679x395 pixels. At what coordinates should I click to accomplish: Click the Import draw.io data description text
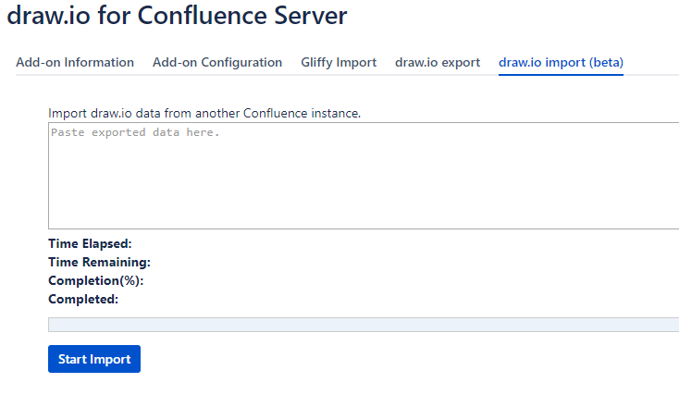204,114
